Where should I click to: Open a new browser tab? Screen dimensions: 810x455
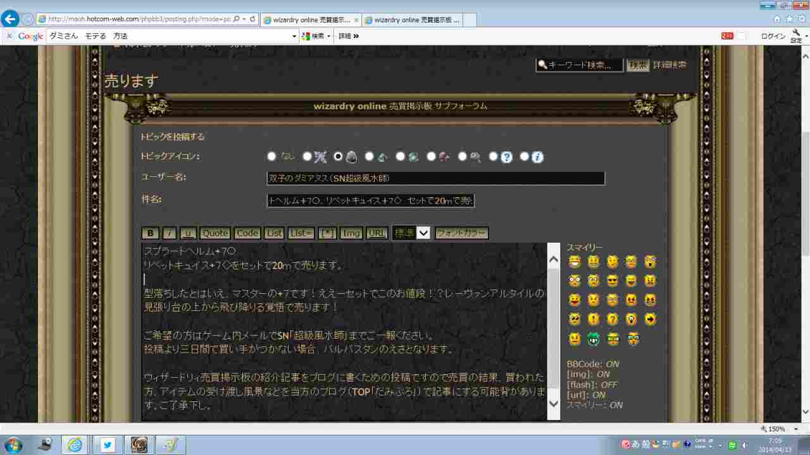click(470, 20)
